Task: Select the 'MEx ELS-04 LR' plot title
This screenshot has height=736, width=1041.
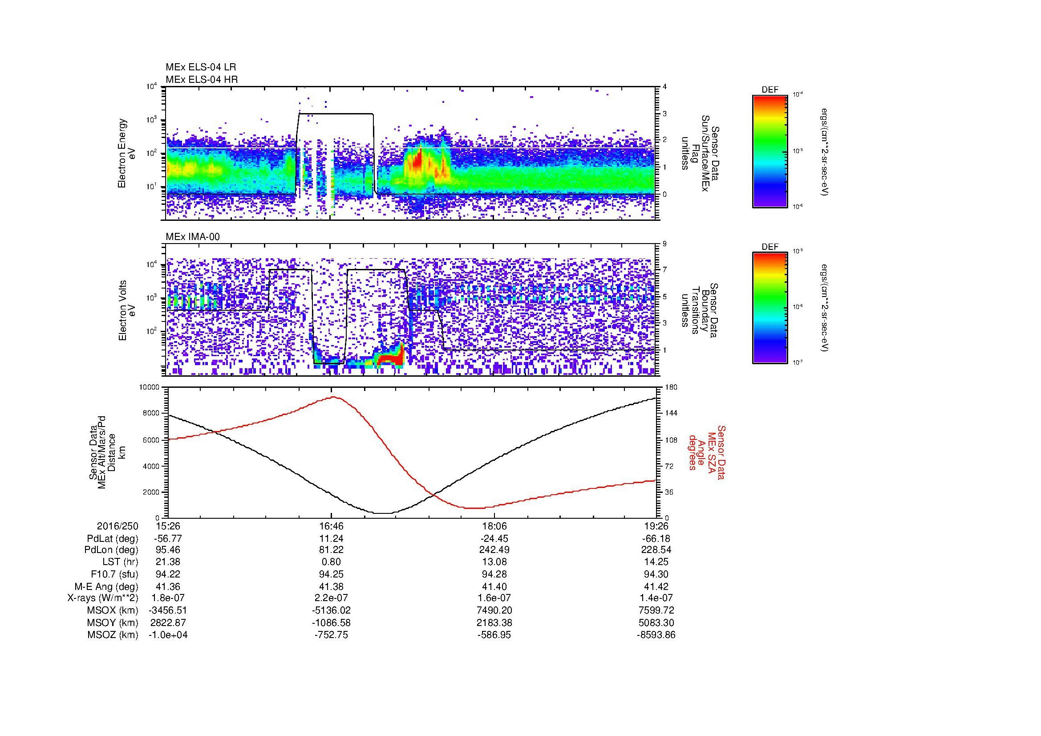Action: pyautogui.click(x=201, y=67)
